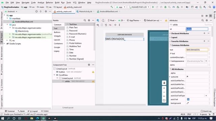The image size is (216, 121).
Task: Expand the res folder in project tree
Action: click(x=7, y=40)
